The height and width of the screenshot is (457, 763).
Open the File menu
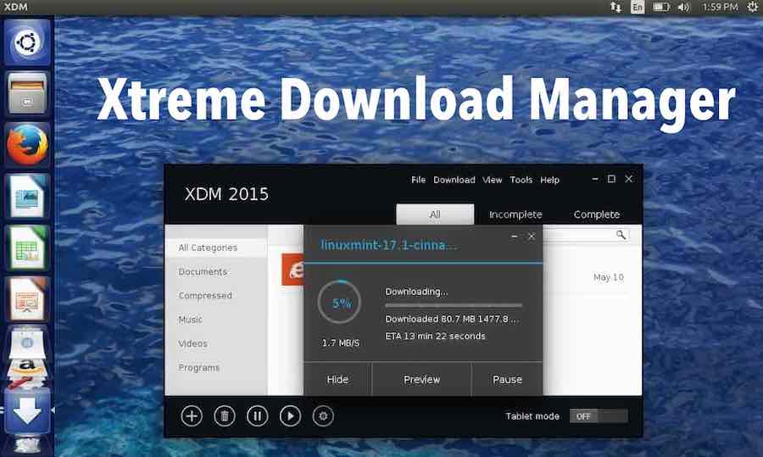(418, 180)
